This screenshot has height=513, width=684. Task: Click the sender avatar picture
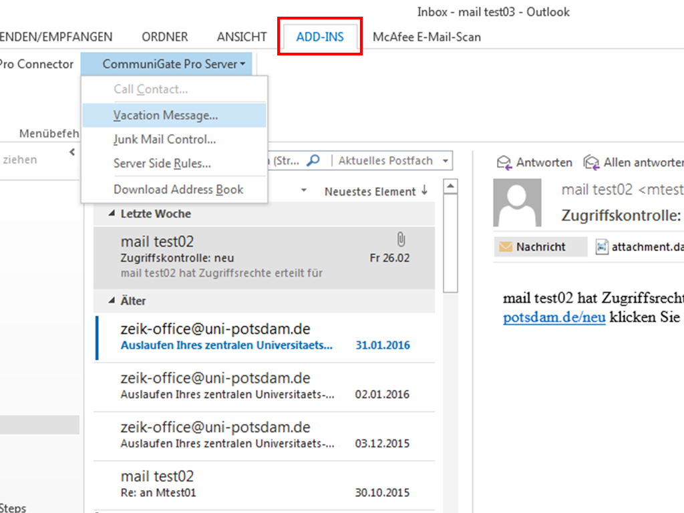tap(517, 202)
